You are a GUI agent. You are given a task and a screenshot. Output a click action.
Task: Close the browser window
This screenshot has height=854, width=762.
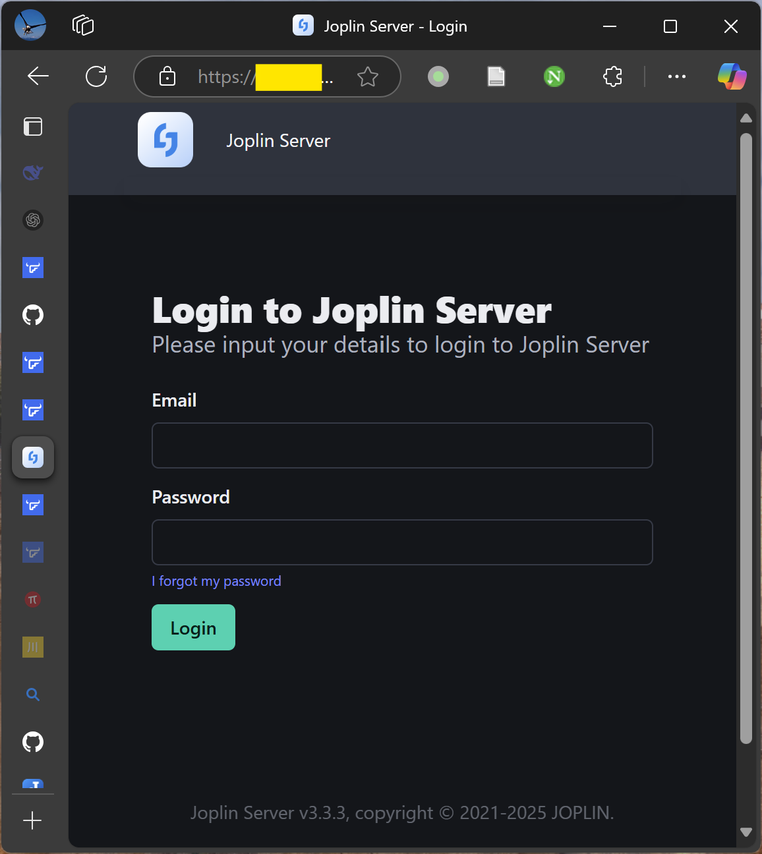coord(731,26)
